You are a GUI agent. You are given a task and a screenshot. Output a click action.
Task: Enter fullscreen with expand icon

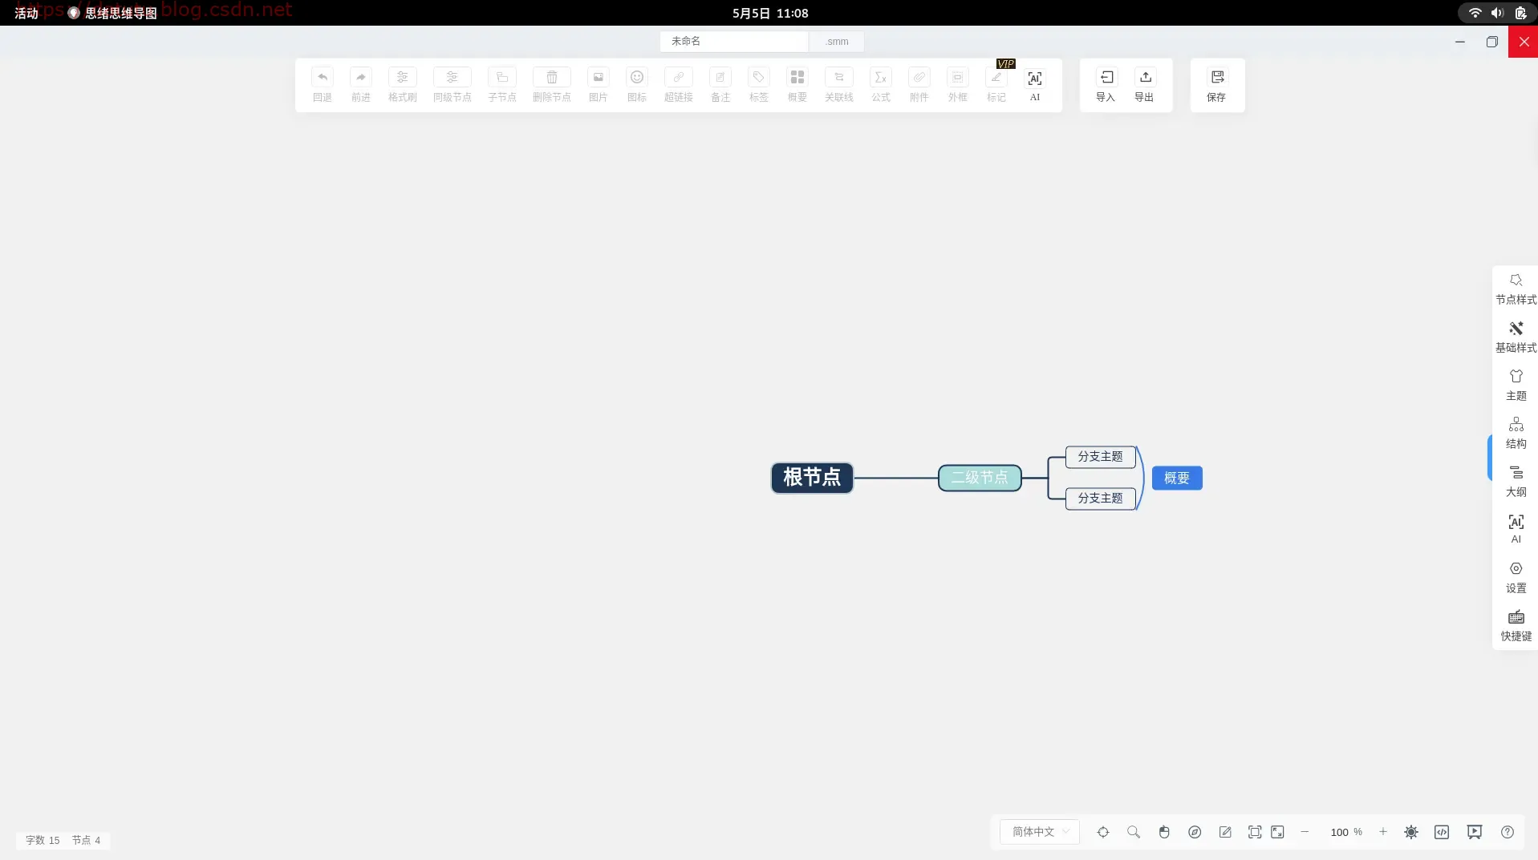pos(1278,832)
